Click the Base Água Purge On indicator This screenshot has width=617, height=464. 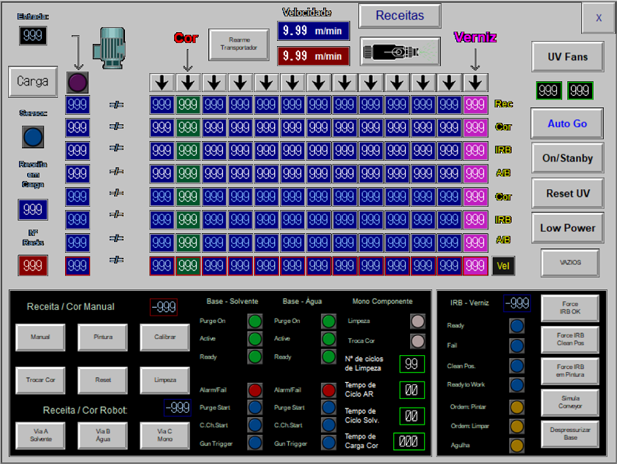coord(329,321)
